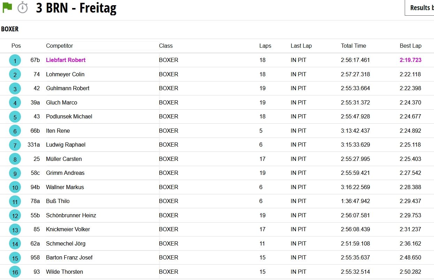Click the Pos column header
Viewport: 434px width, 280px height.
[16, 46]
